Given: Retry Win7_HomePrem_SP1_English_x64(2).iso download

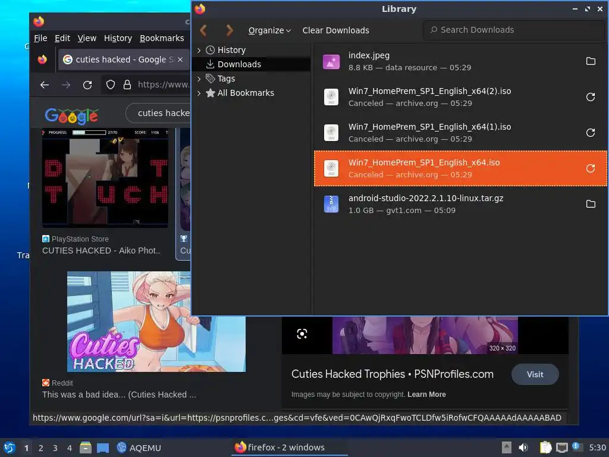Looking at the screenshot, I should click(591, 97).
